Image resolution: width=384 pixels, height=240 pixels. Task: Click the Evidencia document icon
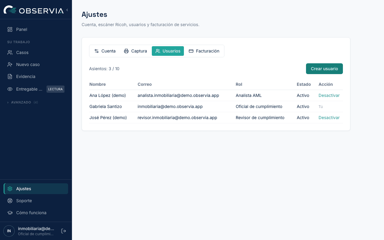coord(10,76)
